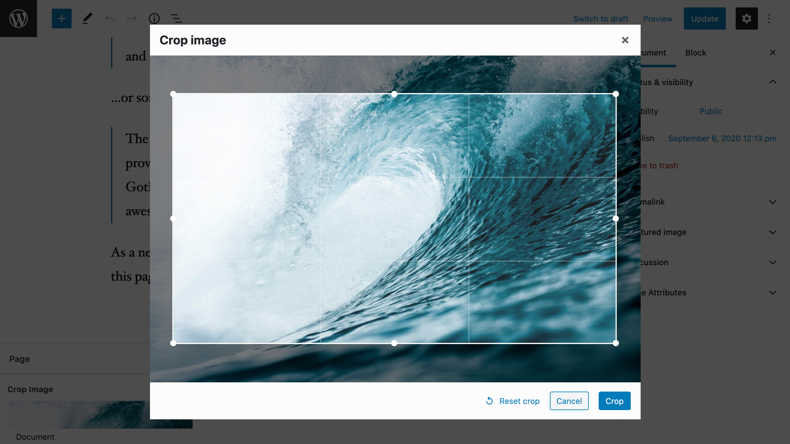Click the redo arrow icon
This screenshot has height=444, width=790.
point(132,18)
